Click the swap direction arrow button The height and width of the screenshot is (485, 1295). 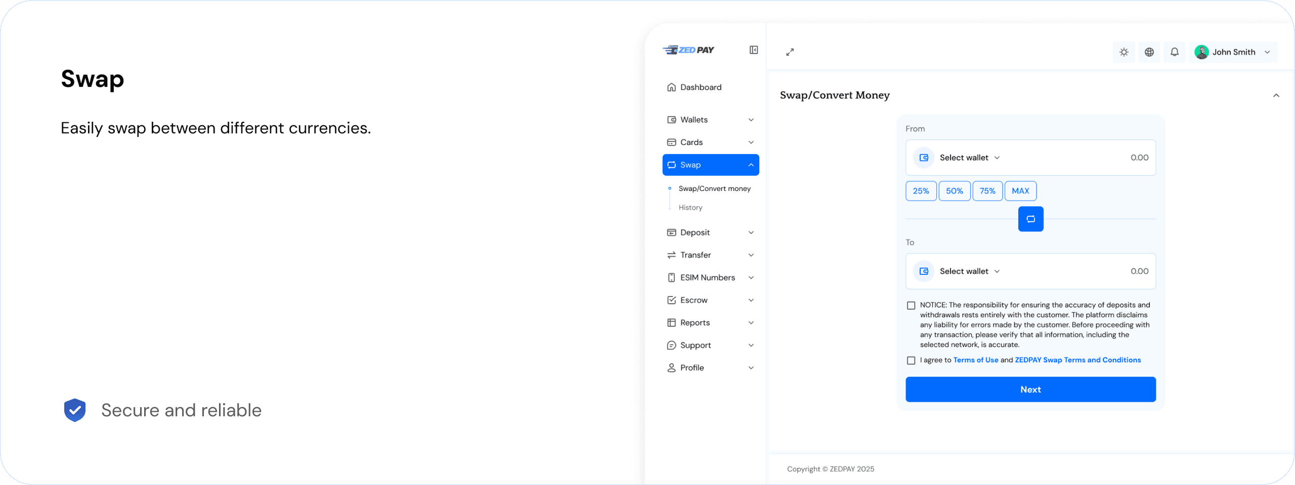1030,219
